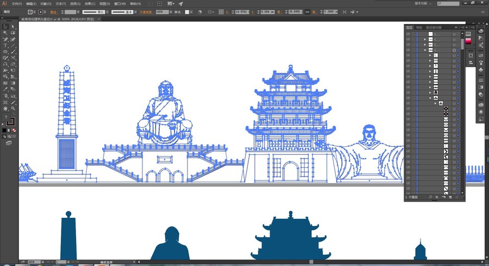
Task: Select the Rotate tool
Action: coord(5,64)
